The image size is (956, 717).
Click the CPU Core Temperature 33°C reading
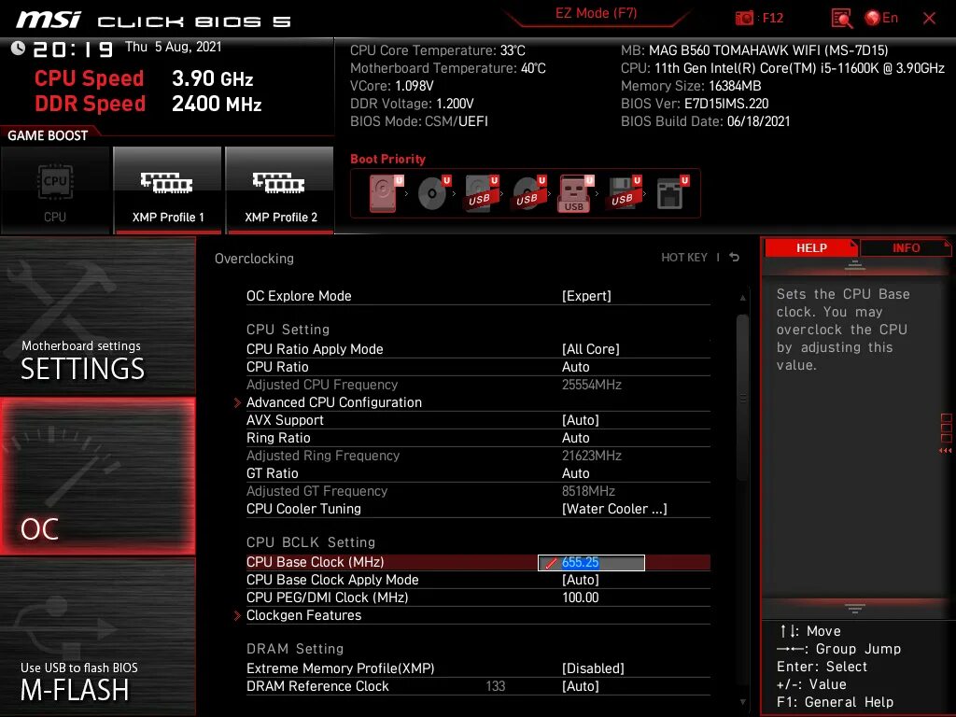pos(437,50)
